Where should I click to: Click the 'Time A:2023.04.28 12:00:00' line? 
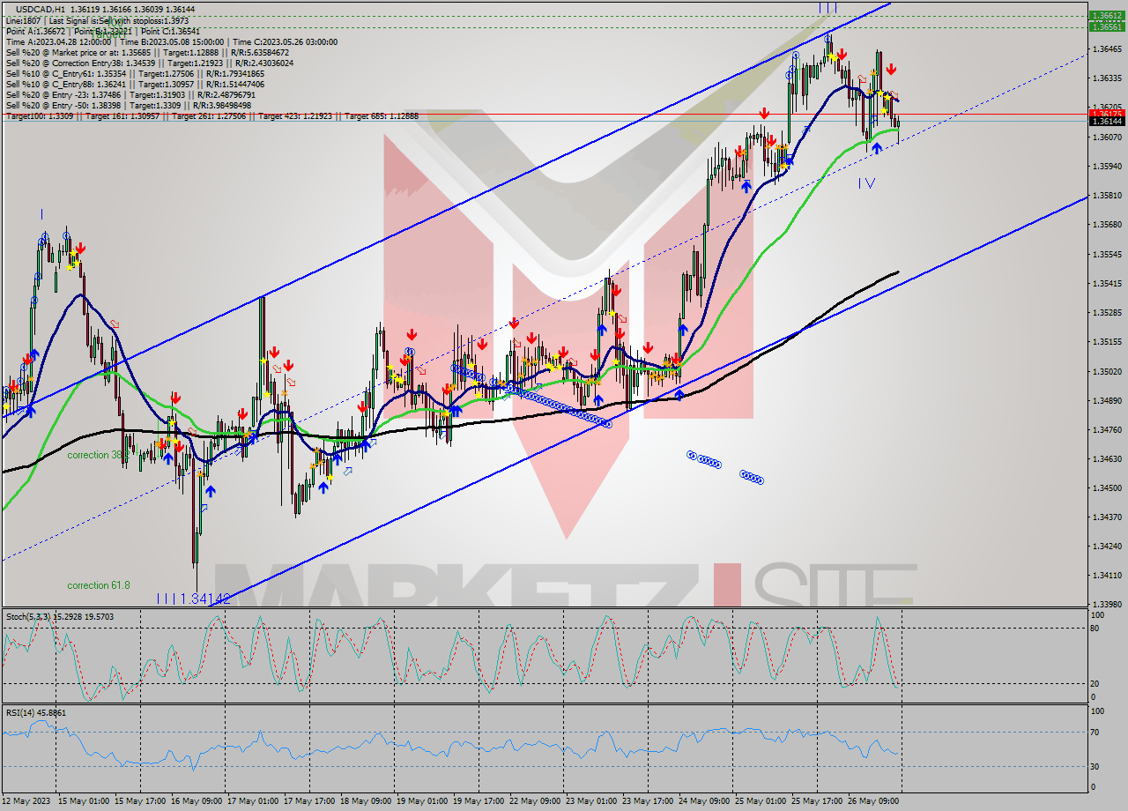click(x=171, y=41)
